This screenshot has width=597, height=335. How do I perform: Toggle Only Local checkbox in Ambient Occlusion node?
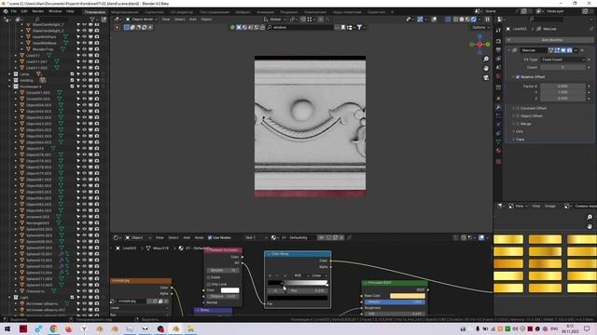tap(209, 284)
